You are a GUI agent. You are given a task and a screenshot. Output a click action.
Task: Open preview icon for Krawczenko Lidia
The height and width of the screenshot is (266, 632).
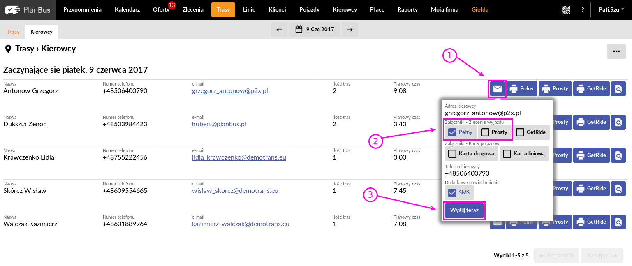(618, 155)
